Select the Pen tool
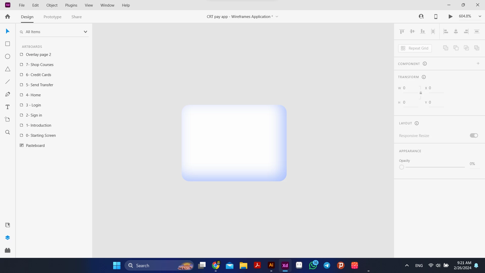This screenshot has height=273, width=485. point(8,94)
